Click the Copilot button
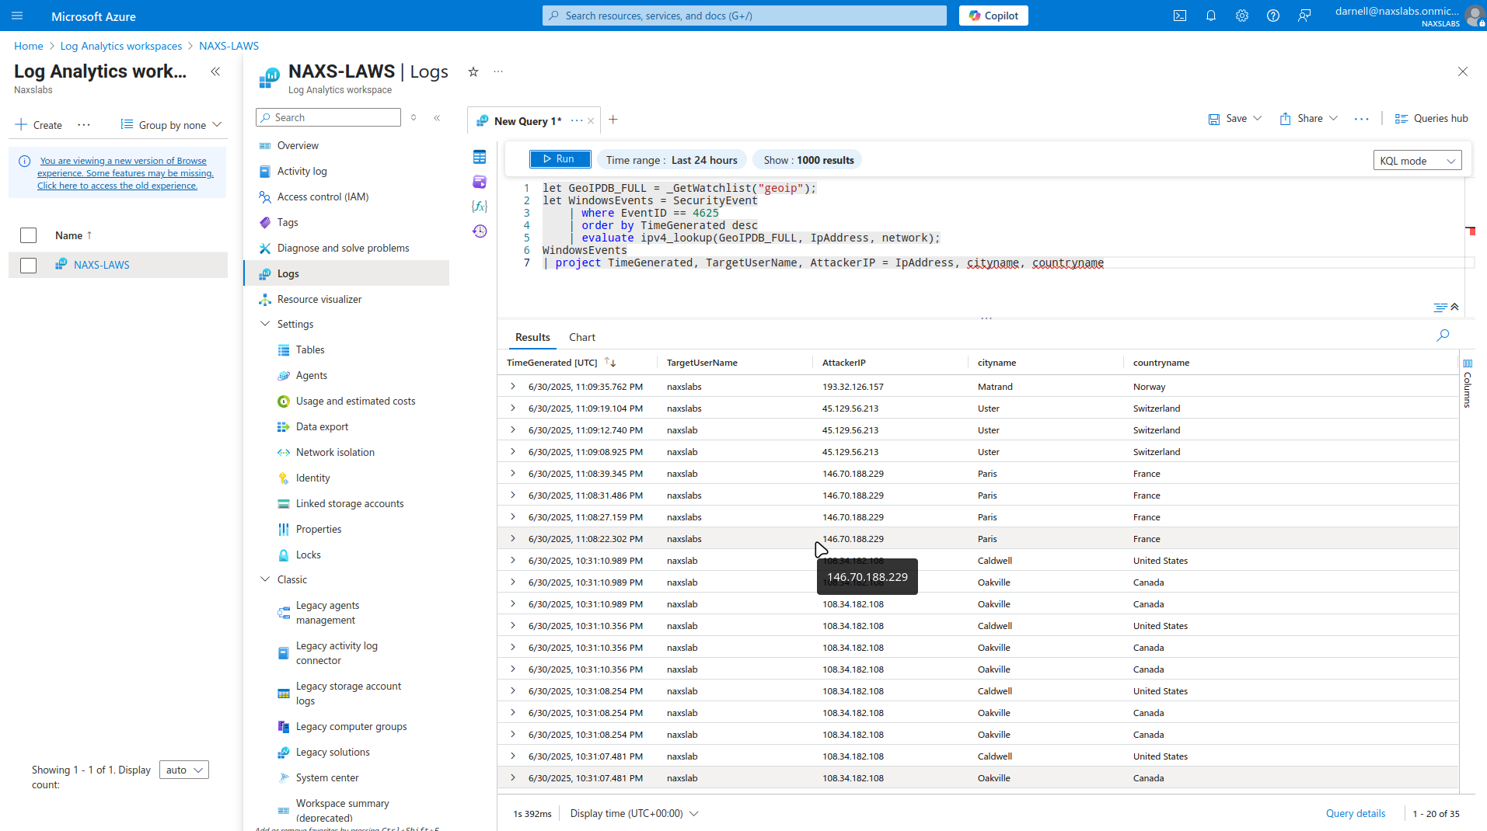The width and height of the screenshot is (1487, 831). (993, 16)
